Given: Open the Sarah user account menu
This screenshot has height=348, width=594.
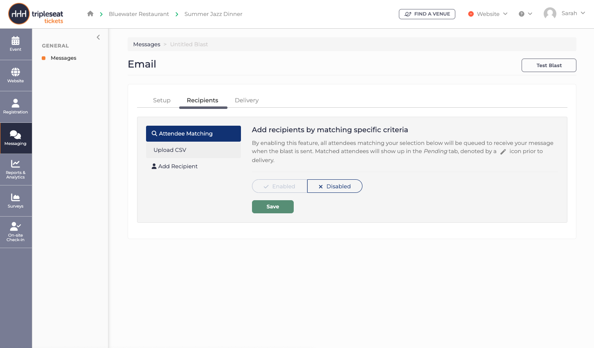Looking at the screenshot, I should [x=565, y=14].
